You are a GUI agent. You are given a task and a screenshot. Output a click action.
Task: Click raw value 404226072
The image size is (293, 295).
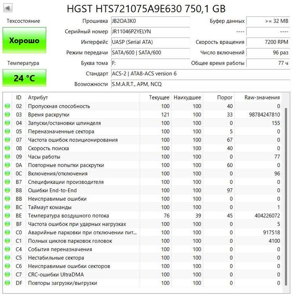point(267,216)
